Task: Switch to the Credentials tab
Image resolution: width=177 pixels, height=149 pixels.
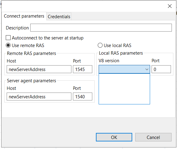Action: tap(59, 16)
